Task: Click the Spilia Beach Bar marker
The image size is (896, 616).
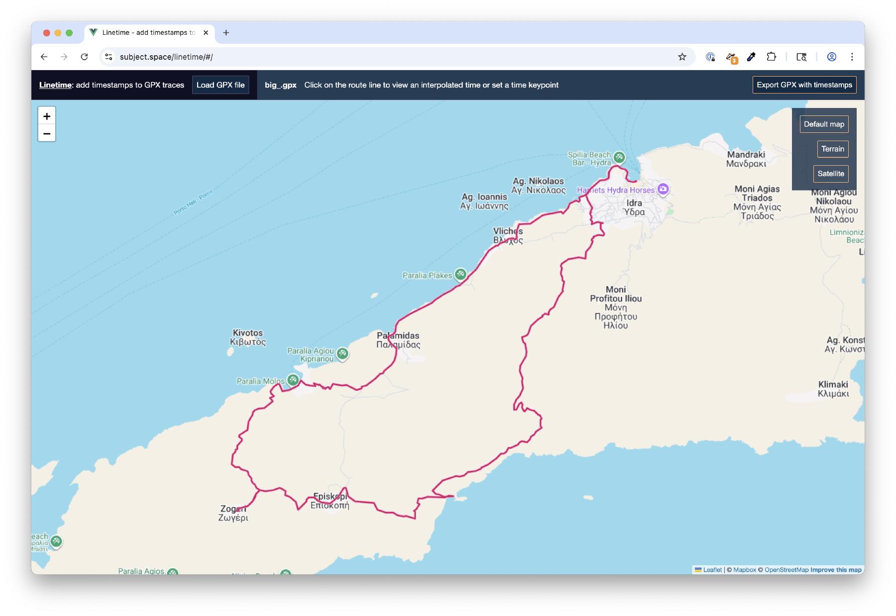Action: click(619, 157)
